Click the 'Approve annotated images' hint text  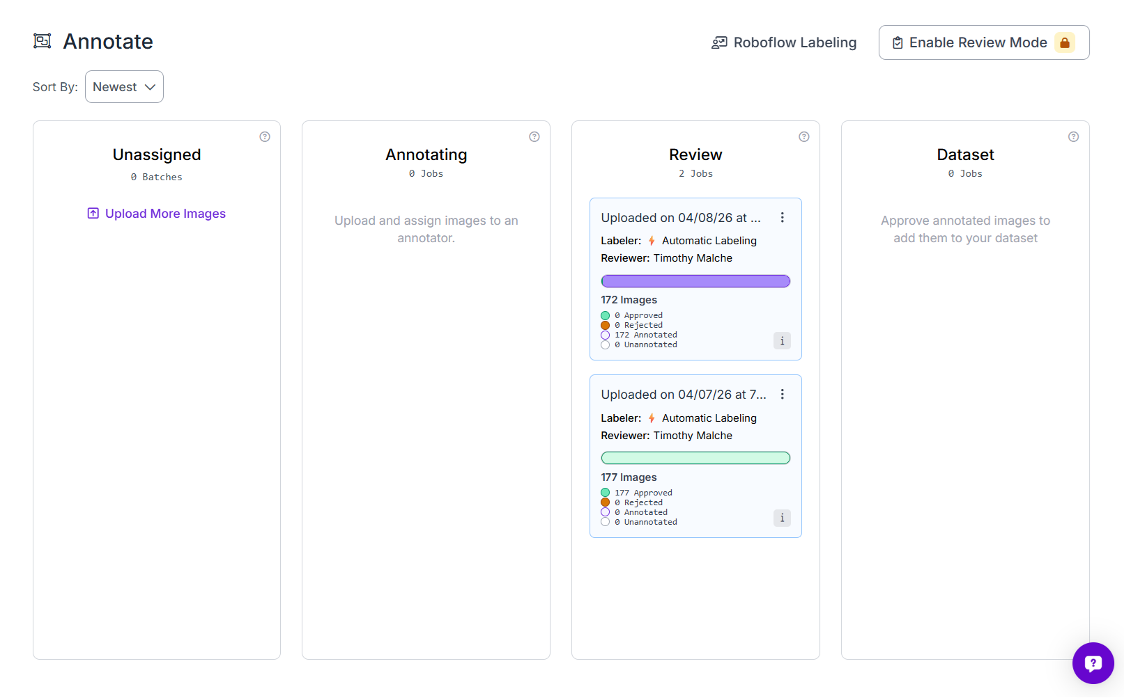(x=966, y=229)
